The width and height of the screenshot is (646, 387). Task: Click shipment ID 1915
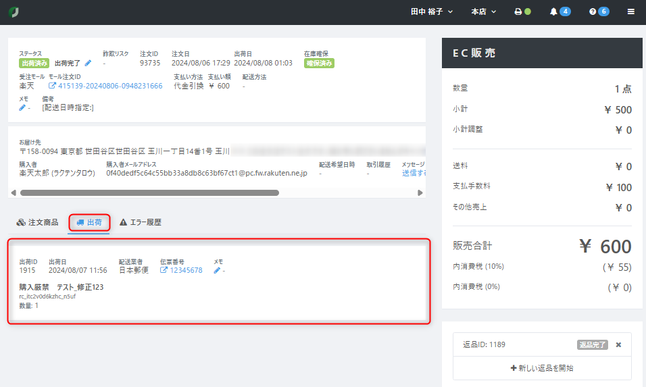click(27, 270)
